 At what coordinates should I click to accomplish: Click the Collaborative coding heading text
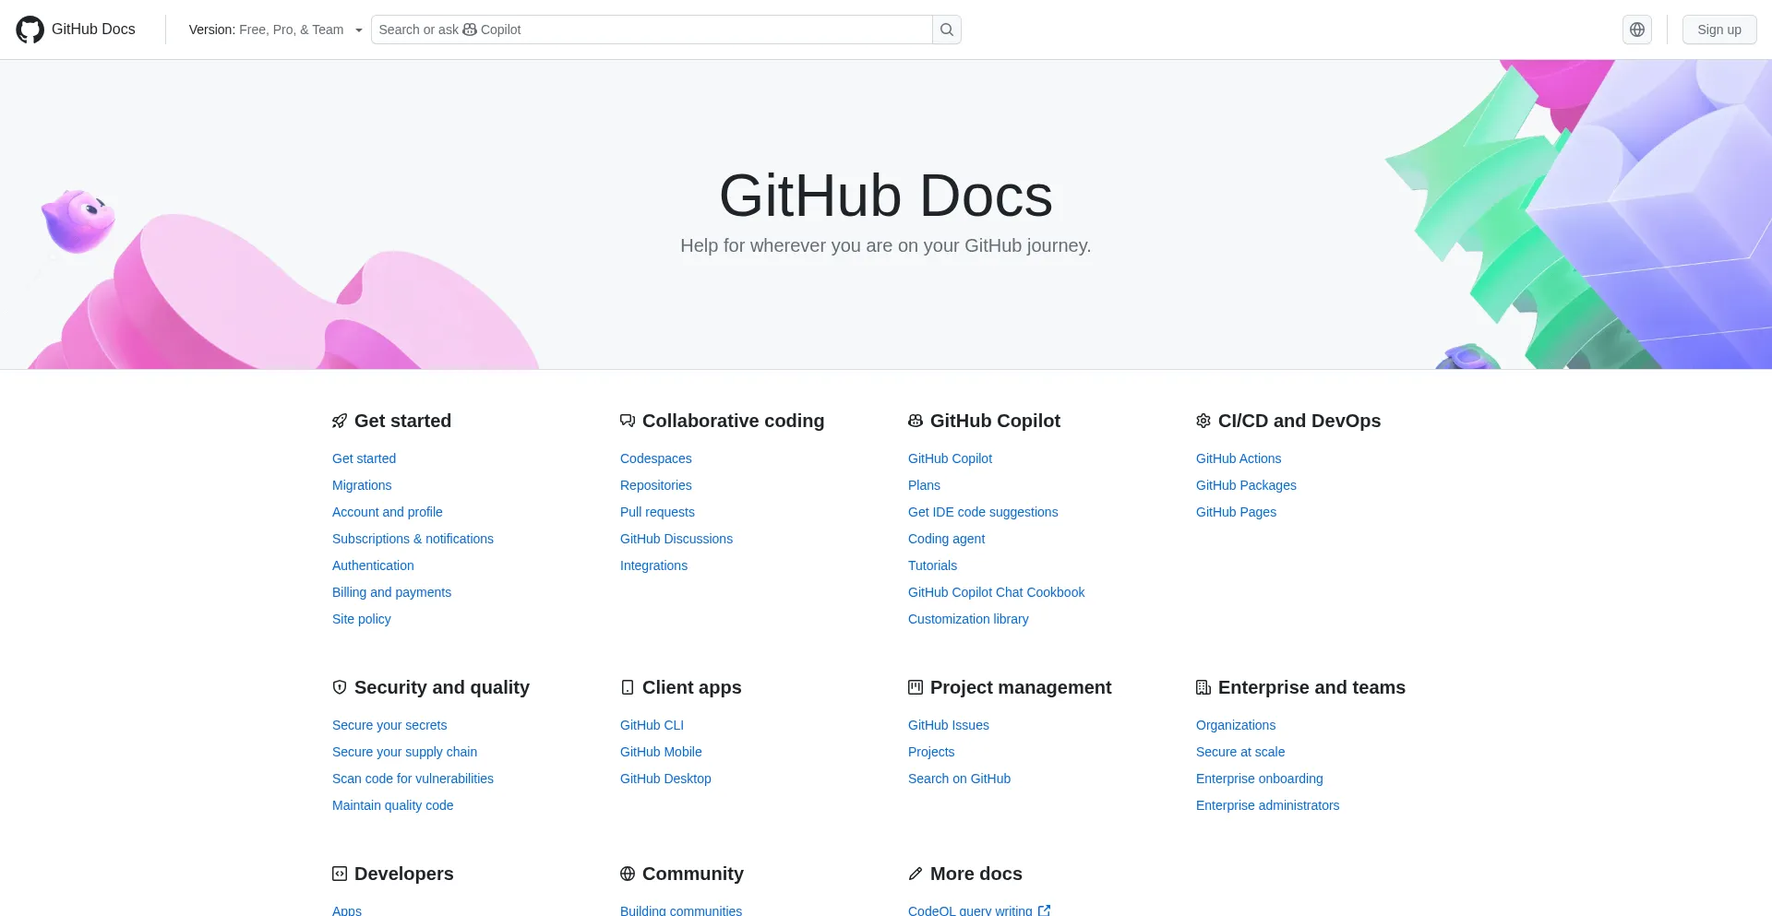733,421
